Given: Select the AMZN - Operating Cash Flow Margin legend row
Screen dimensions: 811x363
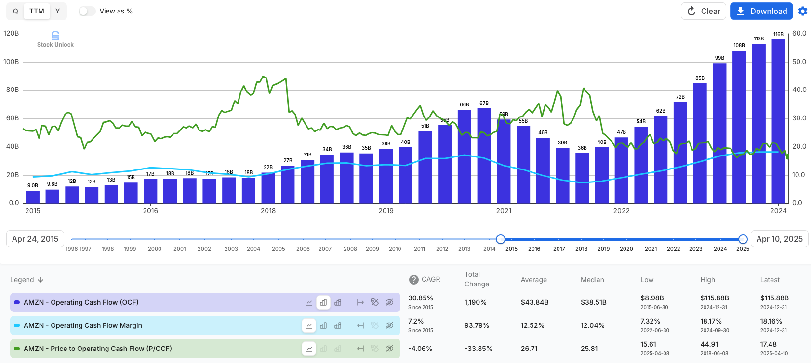Looking at the screenshot, I should point(205,325).
